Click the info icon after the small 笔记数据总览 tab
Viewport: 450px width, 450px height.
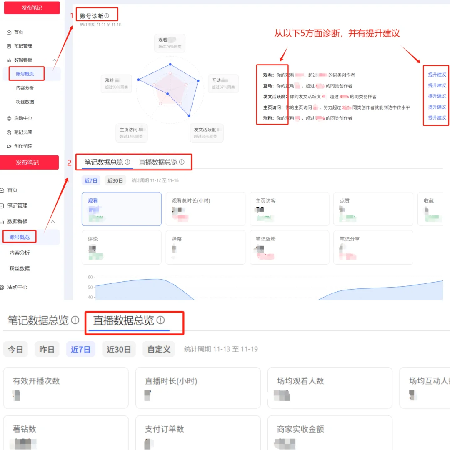[127, 162]
